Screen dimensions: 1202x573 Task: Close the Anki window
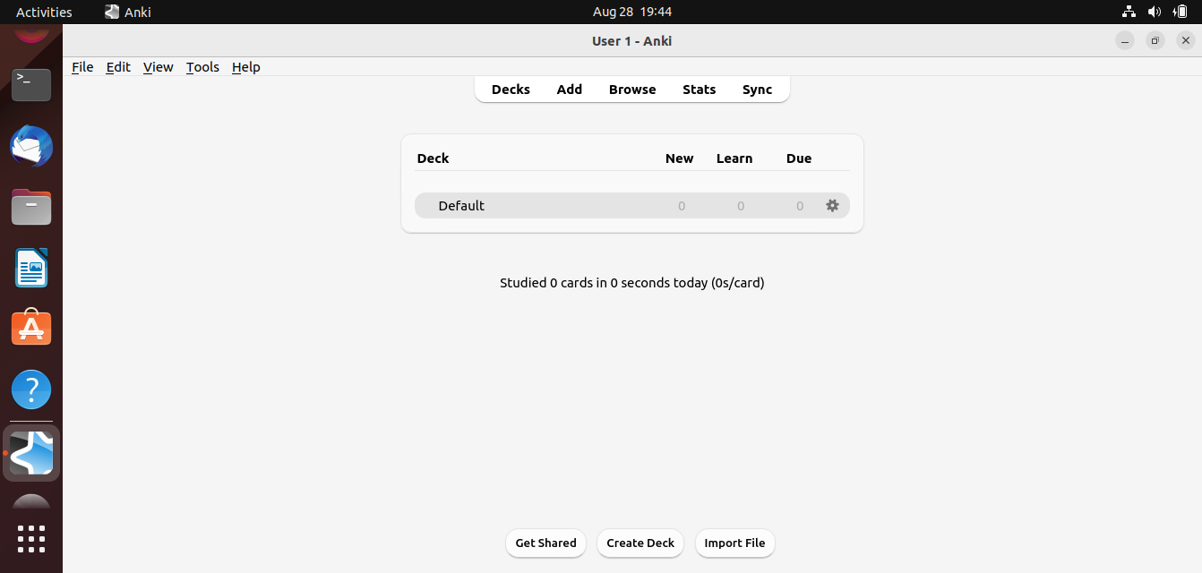pos(1186,40)
